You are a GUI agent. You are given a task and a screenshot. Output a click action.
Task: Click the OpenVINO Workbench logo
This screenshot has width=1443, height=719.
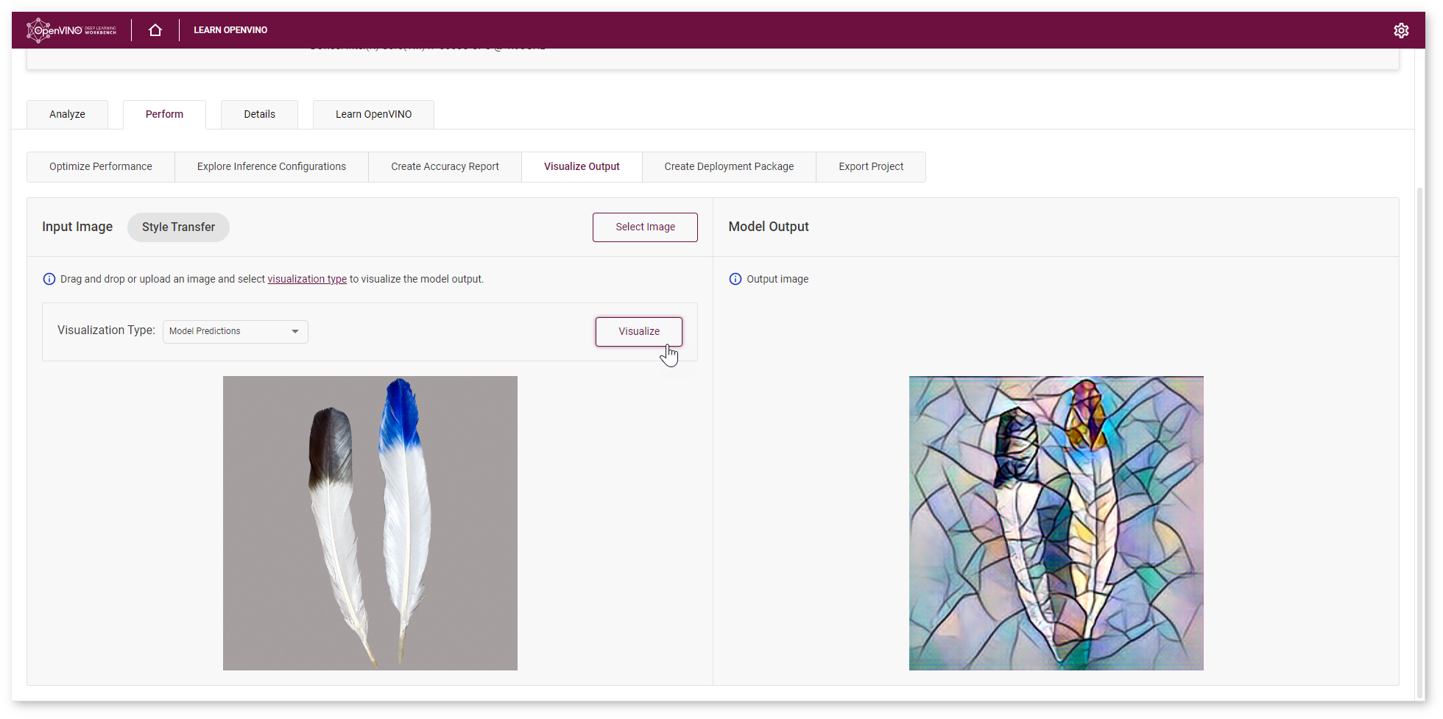click(71, 30)
